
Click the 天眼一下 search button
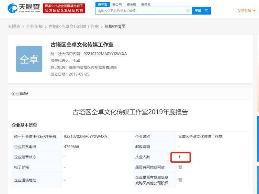coord(201,11)
